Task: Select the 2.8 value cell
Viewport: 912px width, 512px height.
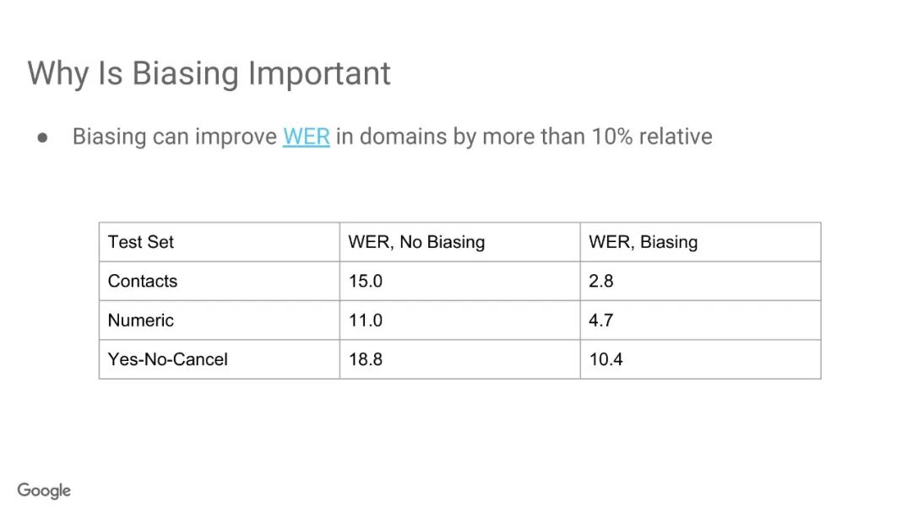Action: point(700,281)
